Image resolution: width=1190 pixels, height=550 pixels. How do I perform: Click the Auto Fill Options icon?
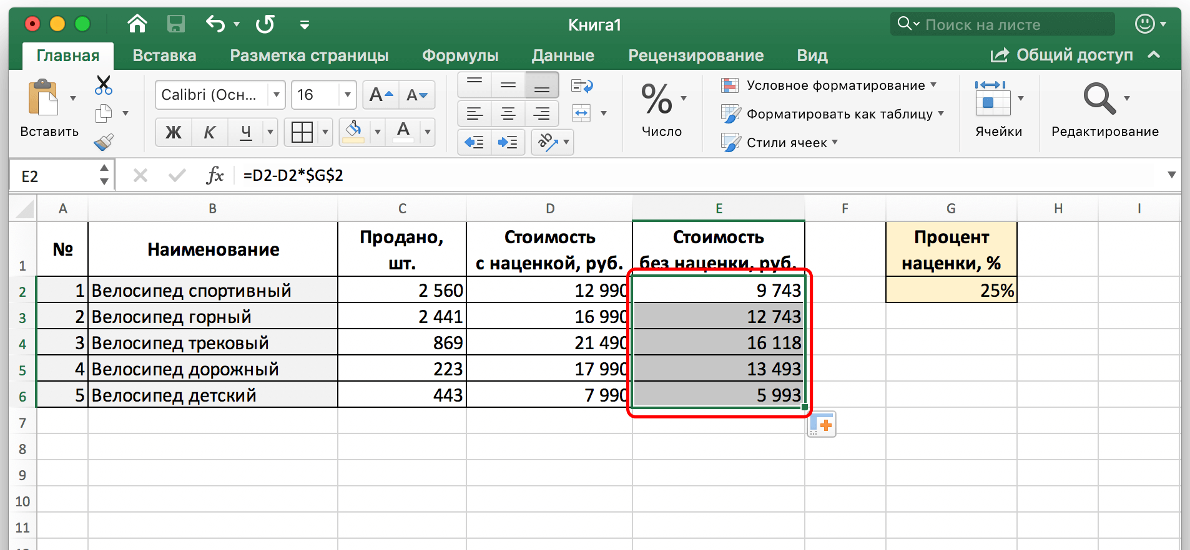point(821,424)
